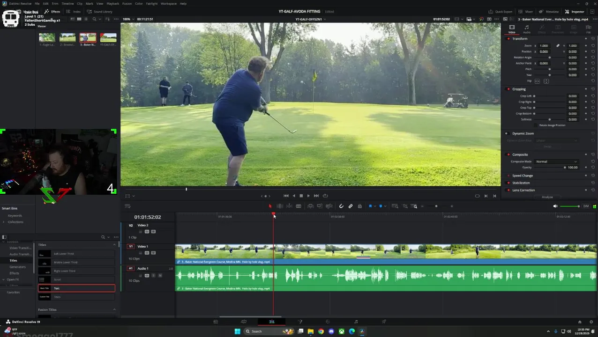The image size is (598, 337).
Task: Click the Zoom X value field
Action: point(544,46)
